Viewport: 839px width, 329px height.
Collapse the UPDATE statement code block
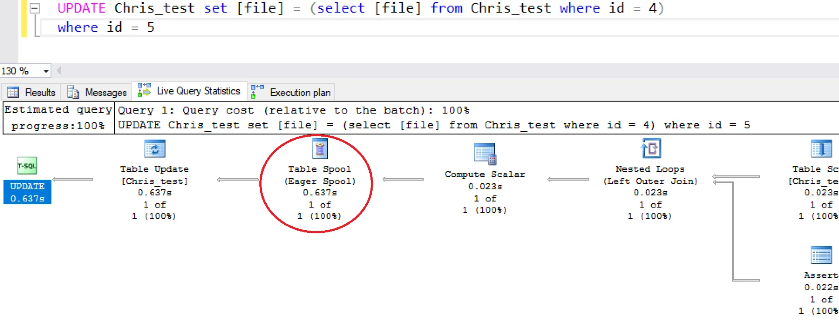pyautogui.click(x=35, y=8)
